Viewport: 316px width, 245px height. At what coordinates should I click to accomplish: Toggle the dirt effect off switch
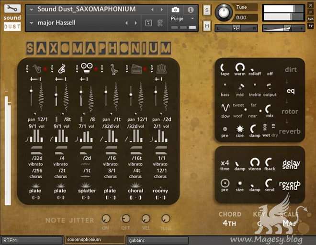coord(270,74)
